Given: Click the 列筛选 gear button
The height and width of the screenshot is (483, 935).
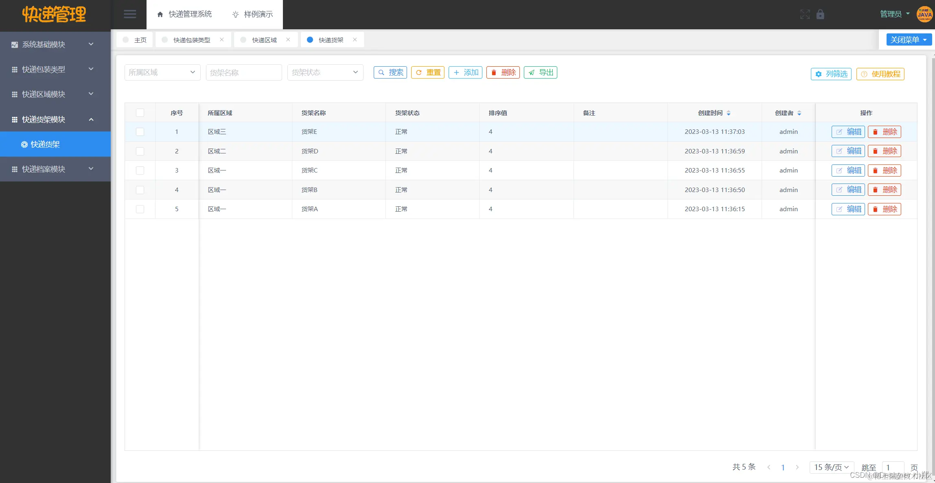Looking at the screenshot, I should pyautogui.click(x=831, y=74).
